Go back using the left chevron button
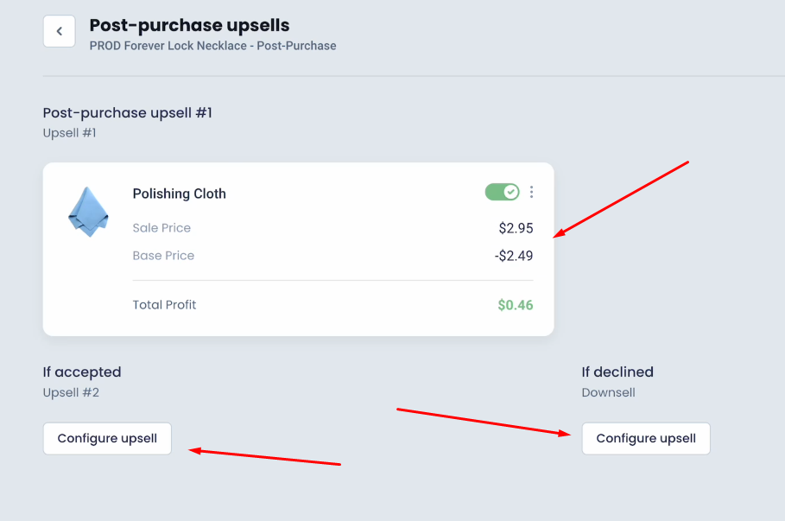Screen dimensions: 785x521 (x=59, y=31)
